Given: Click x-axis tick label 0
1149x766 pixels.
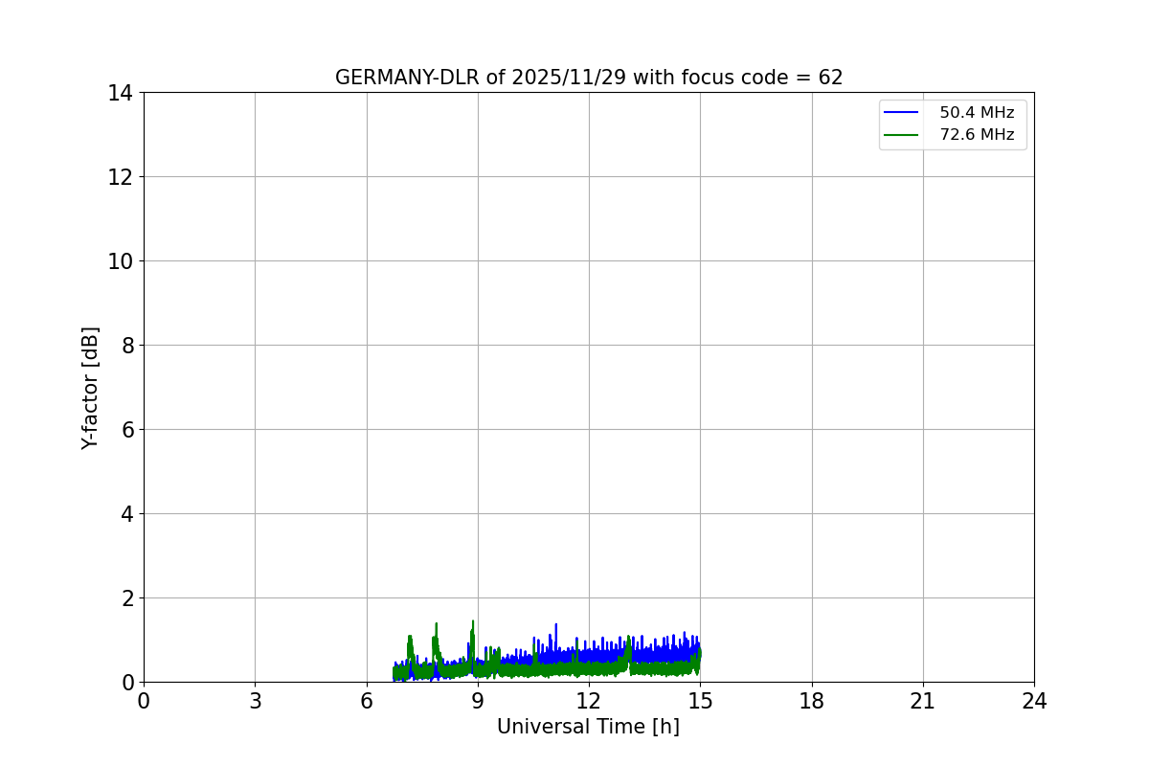Looking at the screenshot, I should [144, 701].
